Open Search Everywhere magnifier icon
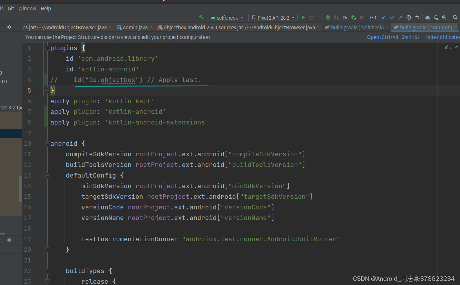 coord(455,17)
